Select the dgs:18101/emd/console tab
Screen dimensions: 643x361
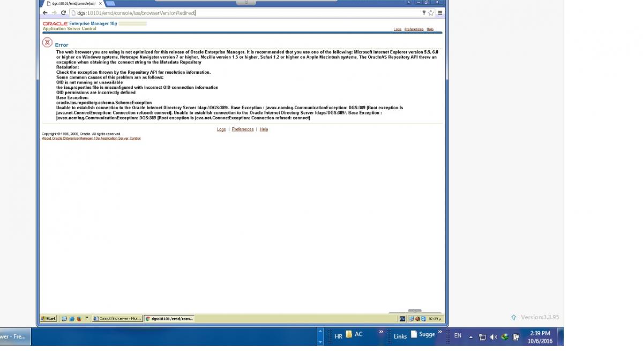click(x=73, y=3)
